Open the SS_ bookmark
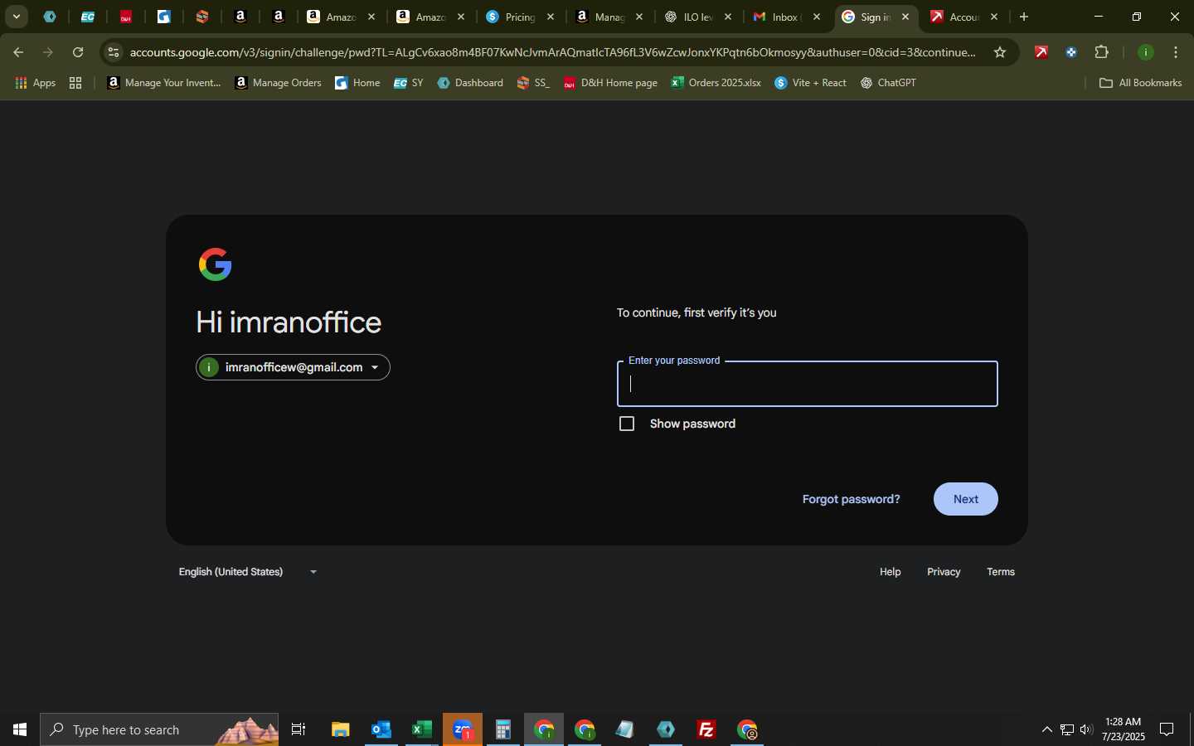 [533, 83]
